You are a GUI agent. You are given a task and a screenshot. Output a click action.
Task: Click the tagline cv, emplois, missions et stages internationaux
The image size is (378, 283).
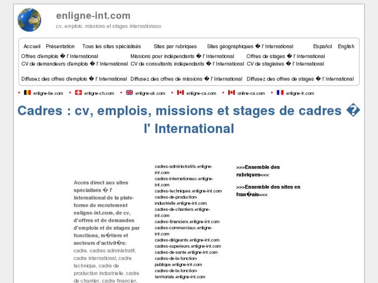click(109, 26)
